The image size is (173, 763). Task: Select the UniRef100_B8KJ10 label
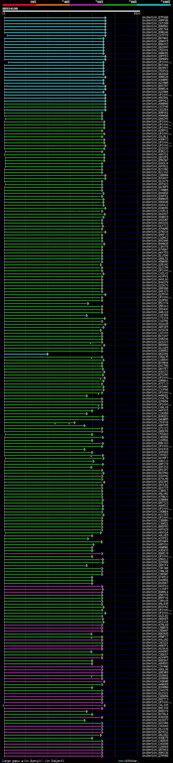(x=155, y=443)
